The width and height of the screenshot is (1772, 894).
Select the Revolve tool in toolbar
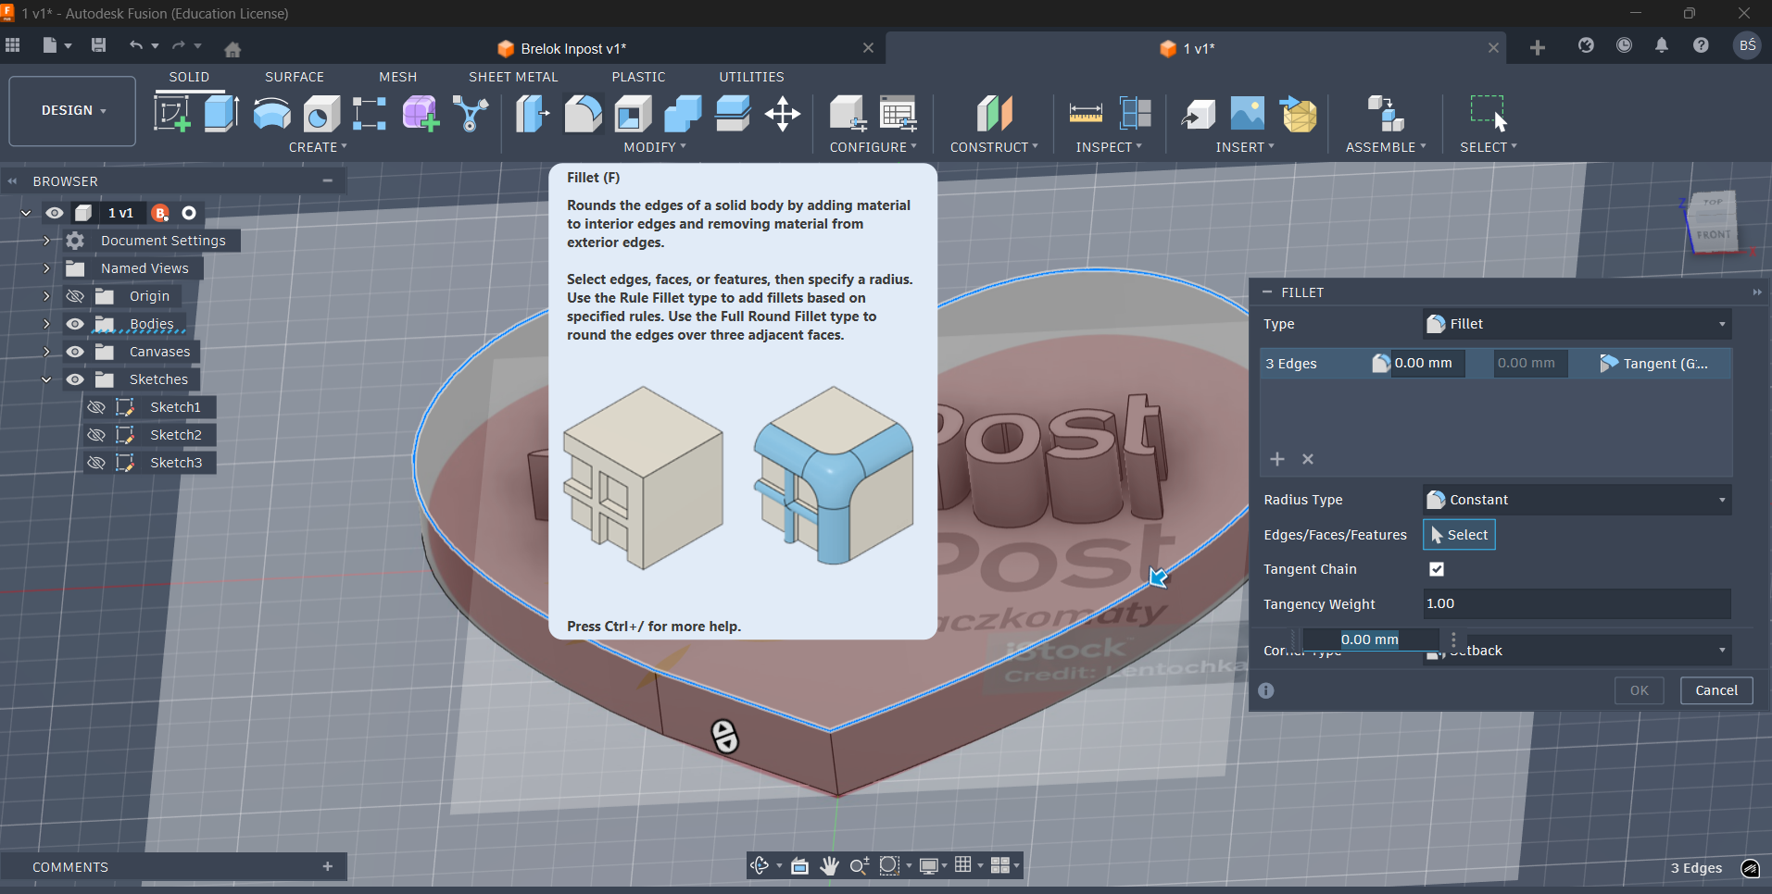(271, 114)
